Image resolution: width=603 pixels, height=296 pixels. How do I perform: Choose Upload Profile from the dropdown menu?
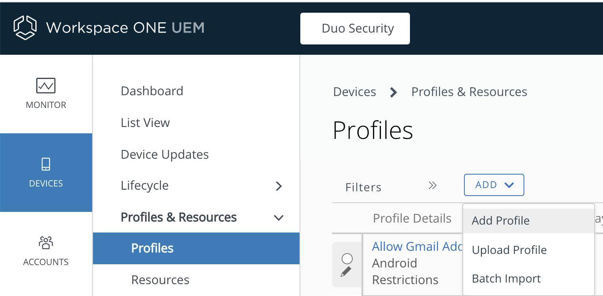(509, 250)
